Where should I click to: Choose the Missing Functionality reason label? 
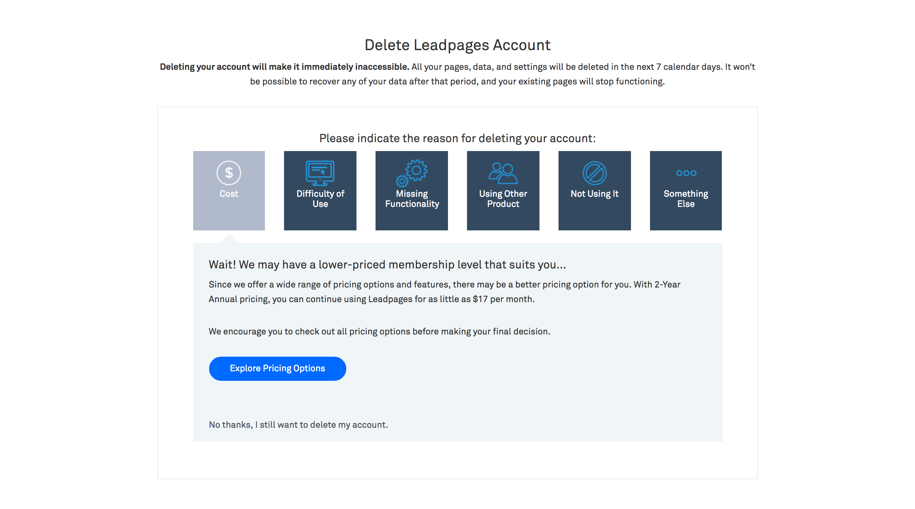tap(412, 199)
